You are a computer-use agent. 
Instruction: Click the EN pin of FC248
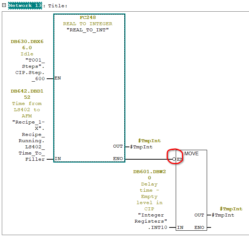[58, 78]
